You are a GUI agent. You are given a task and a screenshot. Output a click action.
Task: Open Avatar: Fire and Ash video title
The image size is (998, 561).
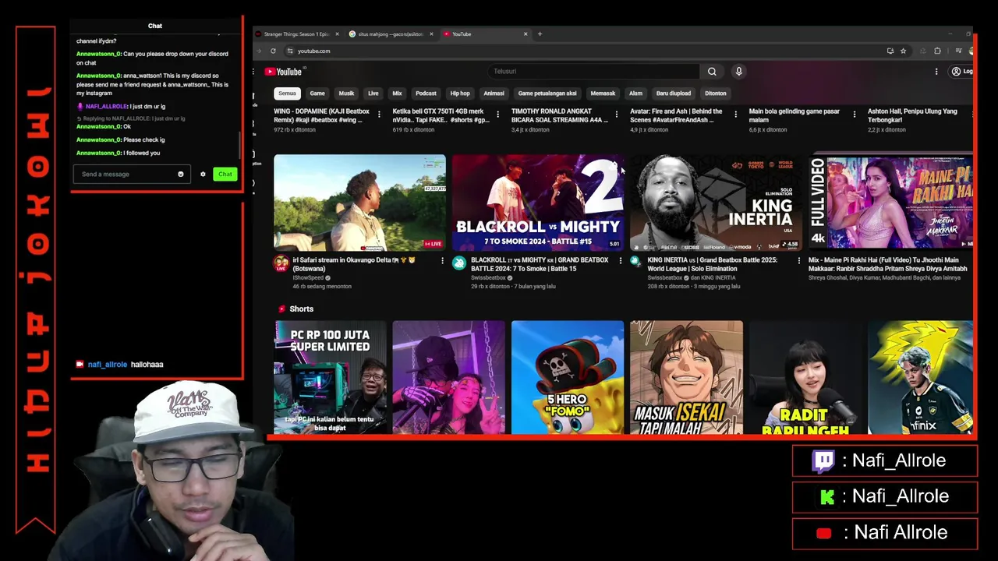coord(677,115)
